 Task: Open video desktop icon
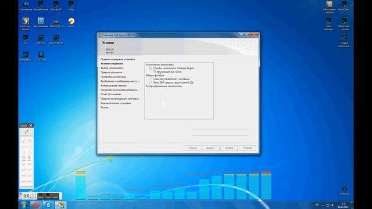71,6
